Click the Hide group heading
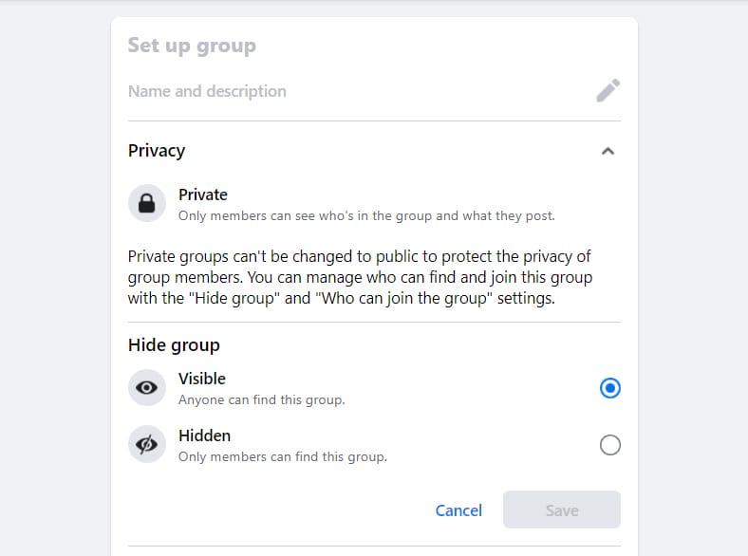 pyautogui.click(x=174, y=344)
